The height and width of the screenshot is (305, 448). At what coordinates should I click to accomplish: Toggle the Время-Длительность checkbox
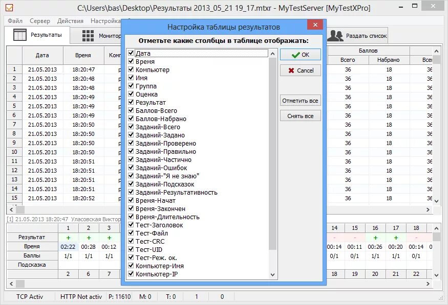point(131,217)
